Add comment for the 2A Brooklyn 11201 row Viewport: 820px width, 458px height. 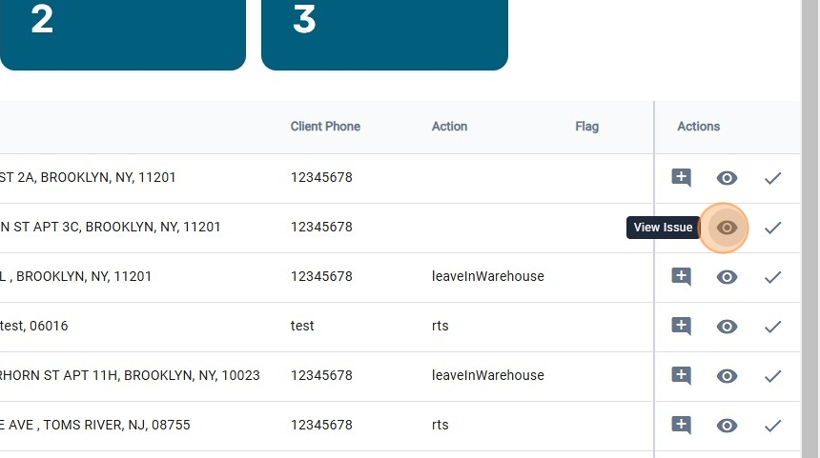[681, 178]
